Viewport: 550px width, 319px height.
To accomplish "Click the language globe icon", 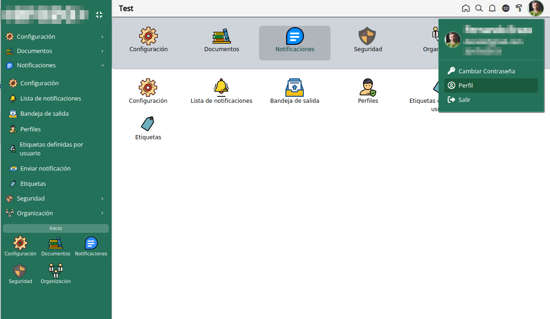I will [x=505, y=8].
